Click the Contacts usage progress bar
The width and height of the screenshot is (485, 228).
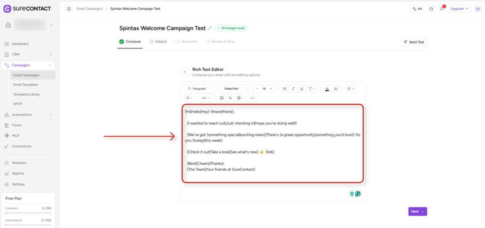click(28, 213)
